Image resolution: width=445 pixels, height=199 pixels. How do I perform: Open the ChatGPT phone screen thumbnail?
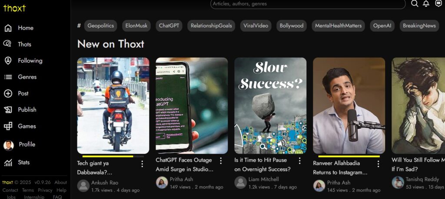click(x=192, y=106)
